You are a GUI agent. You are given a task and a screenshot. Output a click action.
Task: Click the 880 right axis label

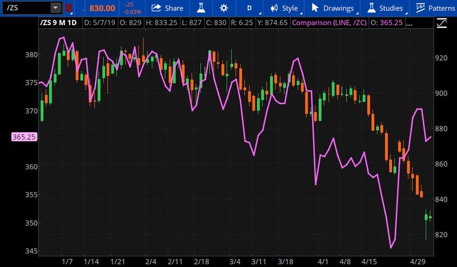[441, 129]
